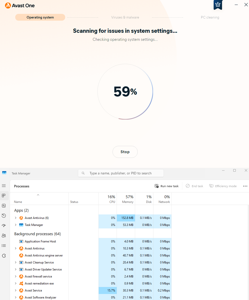Expand the Avast Antivirus (6) app group
Viewport: 249px width, 300px height.
pyautogui.click(x=16, y=218)
